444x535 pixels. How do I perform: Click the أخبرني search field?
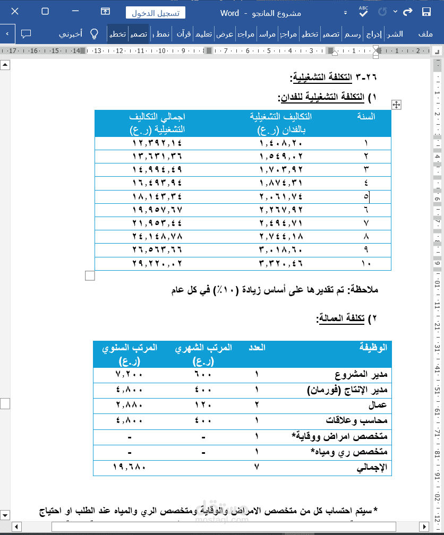tap(71, 34)
